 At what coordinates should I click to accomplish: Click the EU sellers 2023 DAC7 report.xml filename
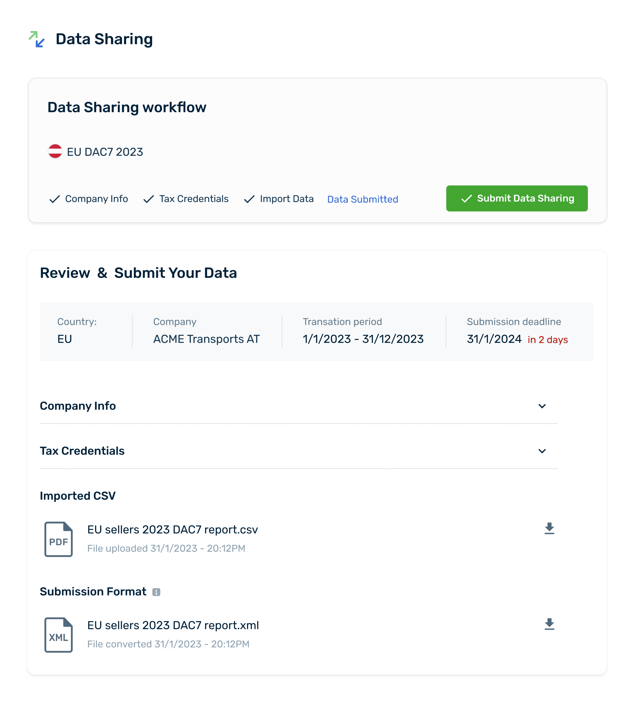173,625
